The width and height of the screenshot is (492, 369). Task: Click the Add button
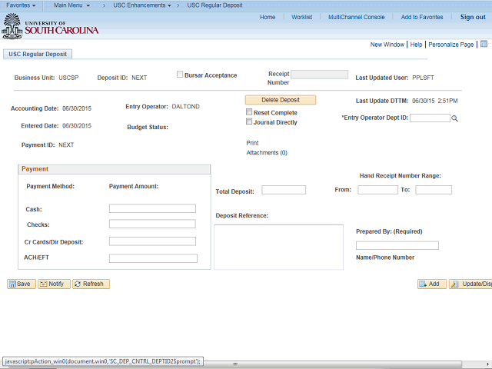(x=432, y=284)
